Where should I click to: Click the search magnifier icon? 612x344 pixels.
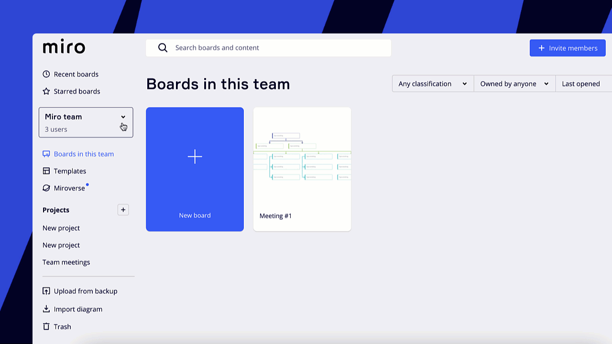(163, 48)
